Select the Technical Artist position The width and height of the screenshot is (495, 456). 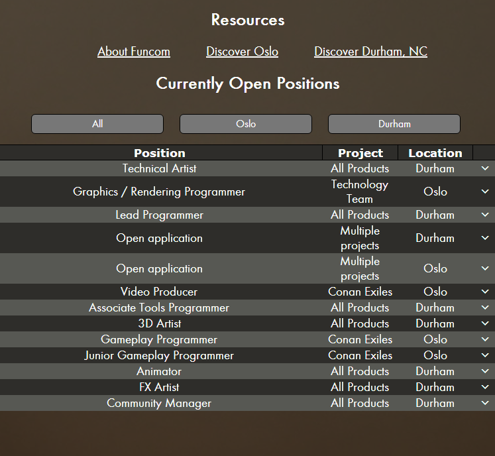[159, 168]
